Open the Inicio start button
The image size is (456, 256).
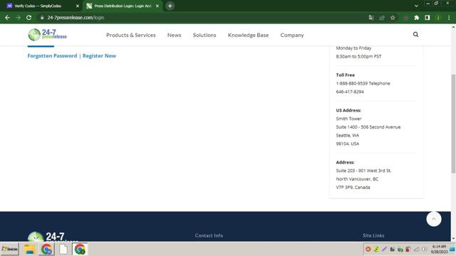point(9,249)
